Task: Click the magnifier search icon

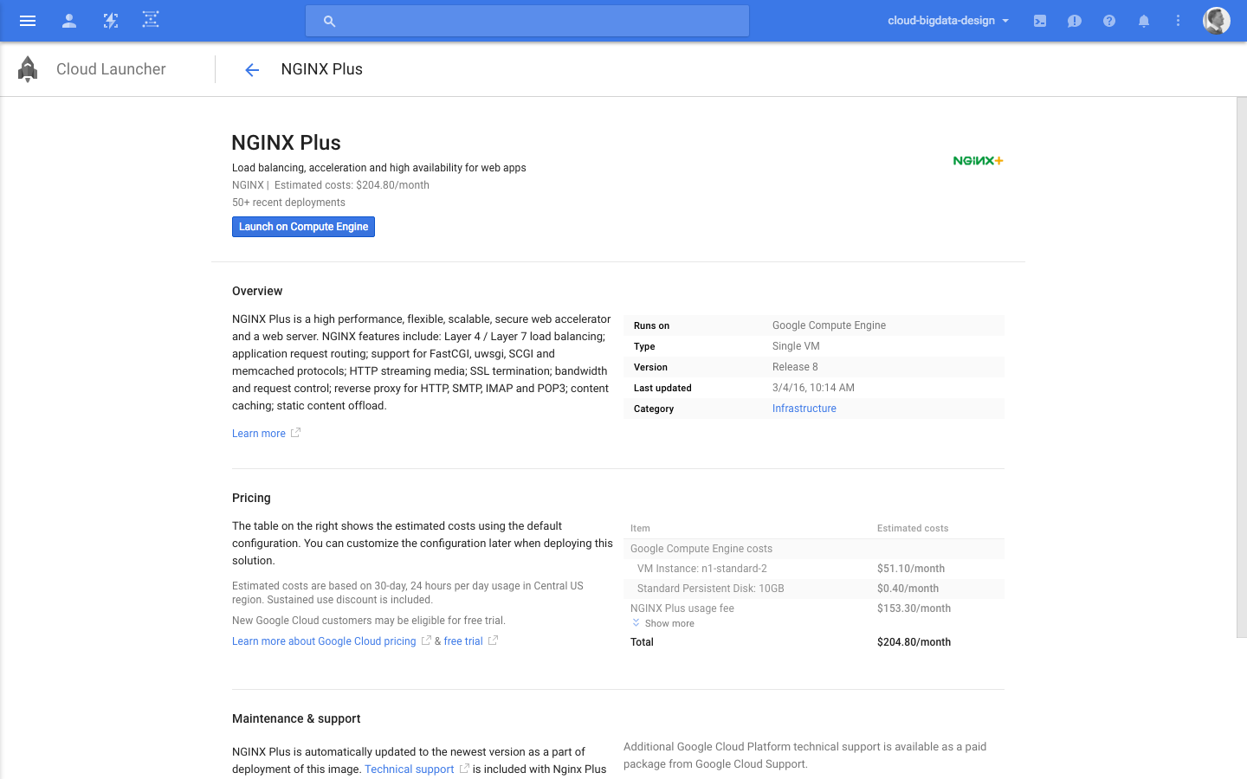Action: (329, 21)
